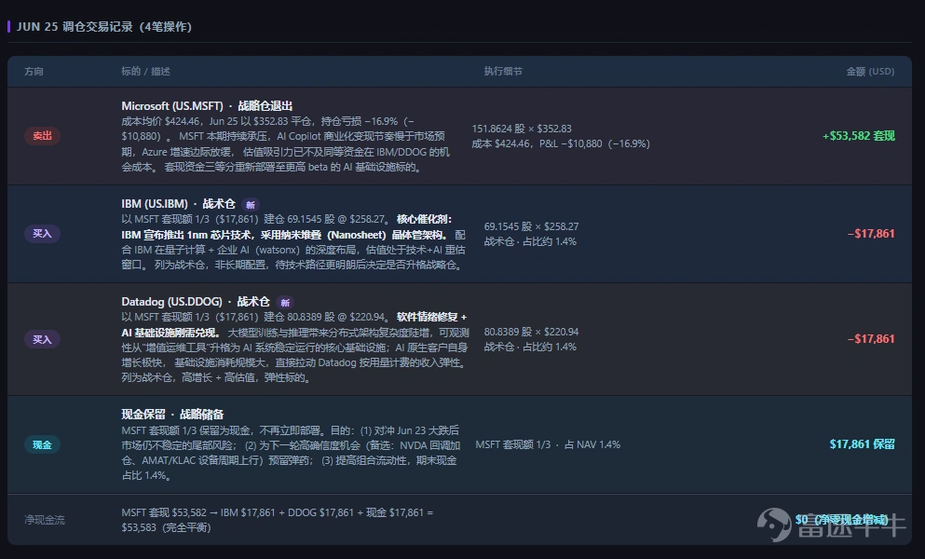Viewport: 925px width, 559px height.
Task: Click the 新 tag next to Datadog 战术仓
Action: pyautogui.click(x=285, y=303)
